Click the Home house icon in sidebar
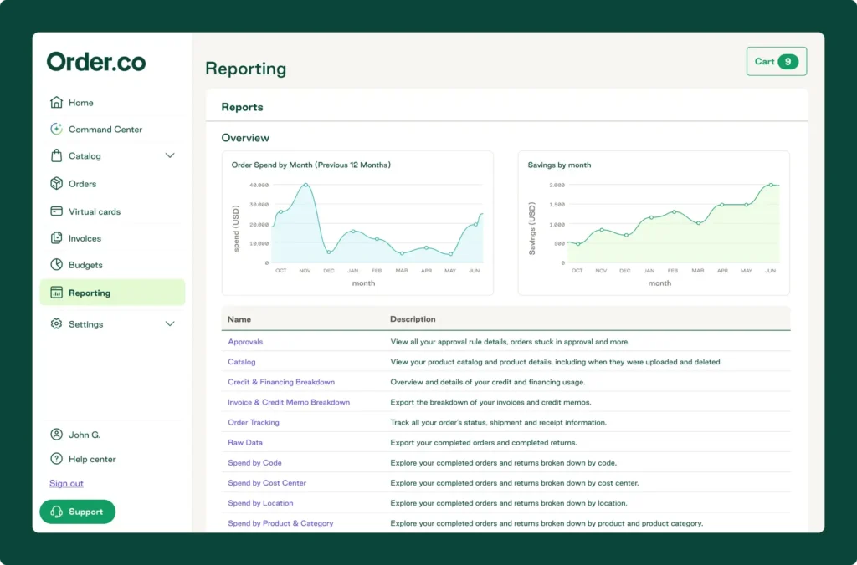The width and height of the screenshot is (857, 565). (57, 103)
